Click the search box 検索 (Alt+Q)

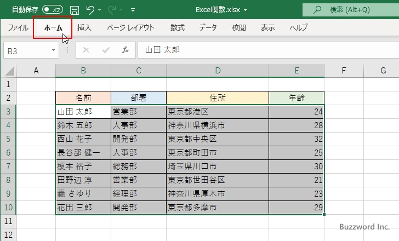(351, 10)
